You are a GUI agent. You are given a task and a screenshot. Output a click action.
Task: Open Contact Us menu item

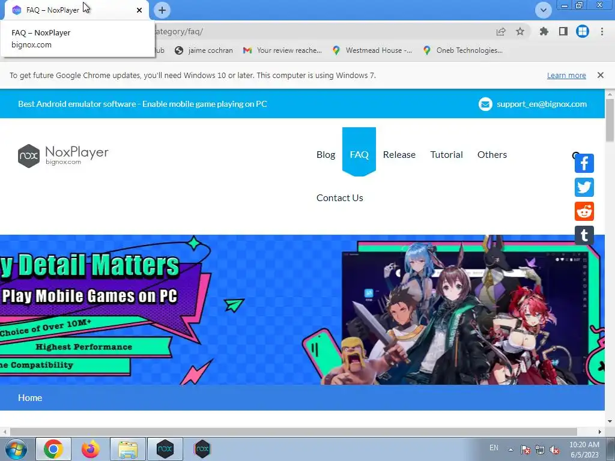pyautogui.click(x=340, y=198)
